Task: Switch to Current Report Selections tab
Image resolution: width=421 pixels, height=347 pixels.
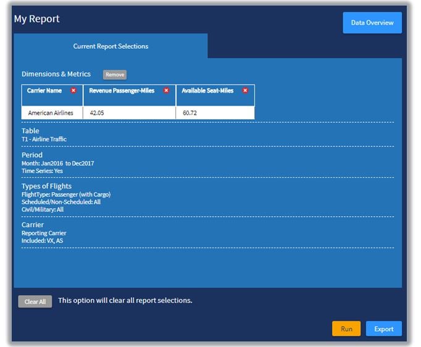Action: point(110,46)
